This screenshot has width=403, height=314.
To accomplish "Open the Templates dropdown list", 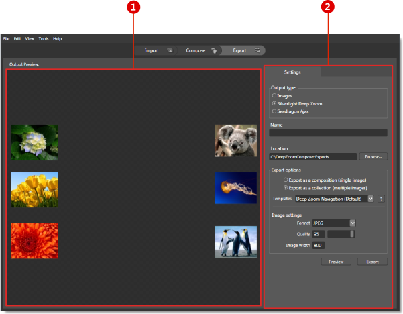I will click(x=370, y=199).
